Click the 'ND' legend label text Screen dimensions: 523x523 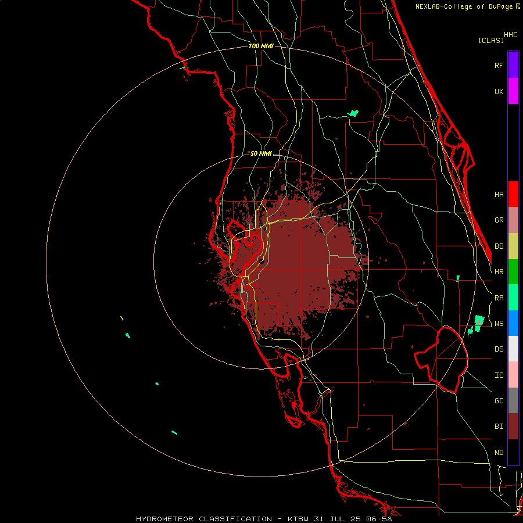[499, 453]
